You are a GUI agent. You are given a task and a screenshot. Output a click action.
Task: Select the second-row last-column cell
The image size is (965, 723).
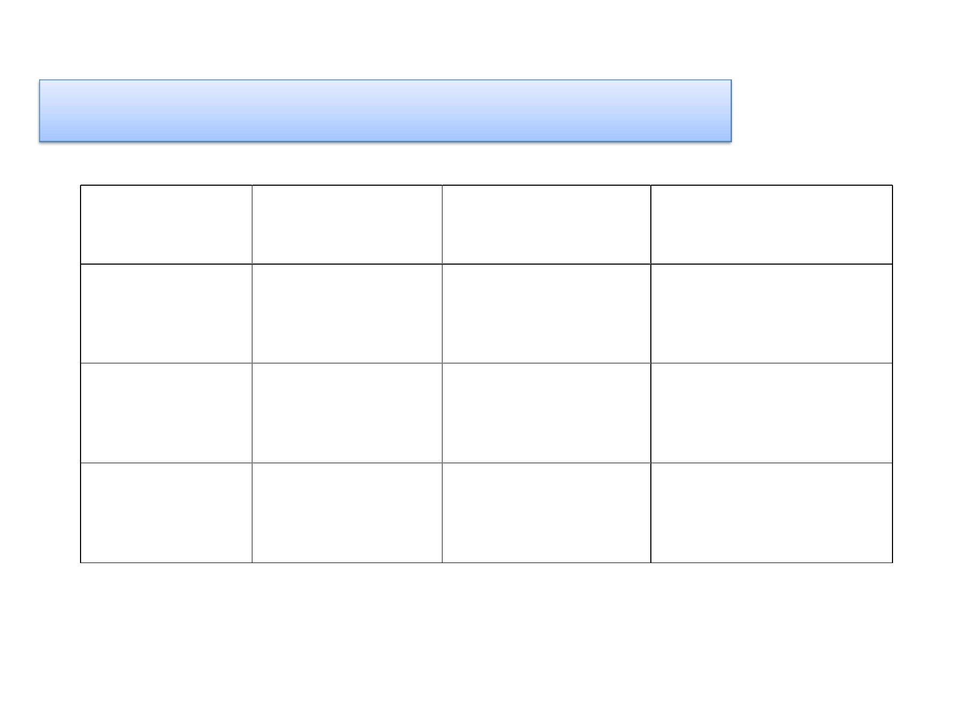click(772, 313)
